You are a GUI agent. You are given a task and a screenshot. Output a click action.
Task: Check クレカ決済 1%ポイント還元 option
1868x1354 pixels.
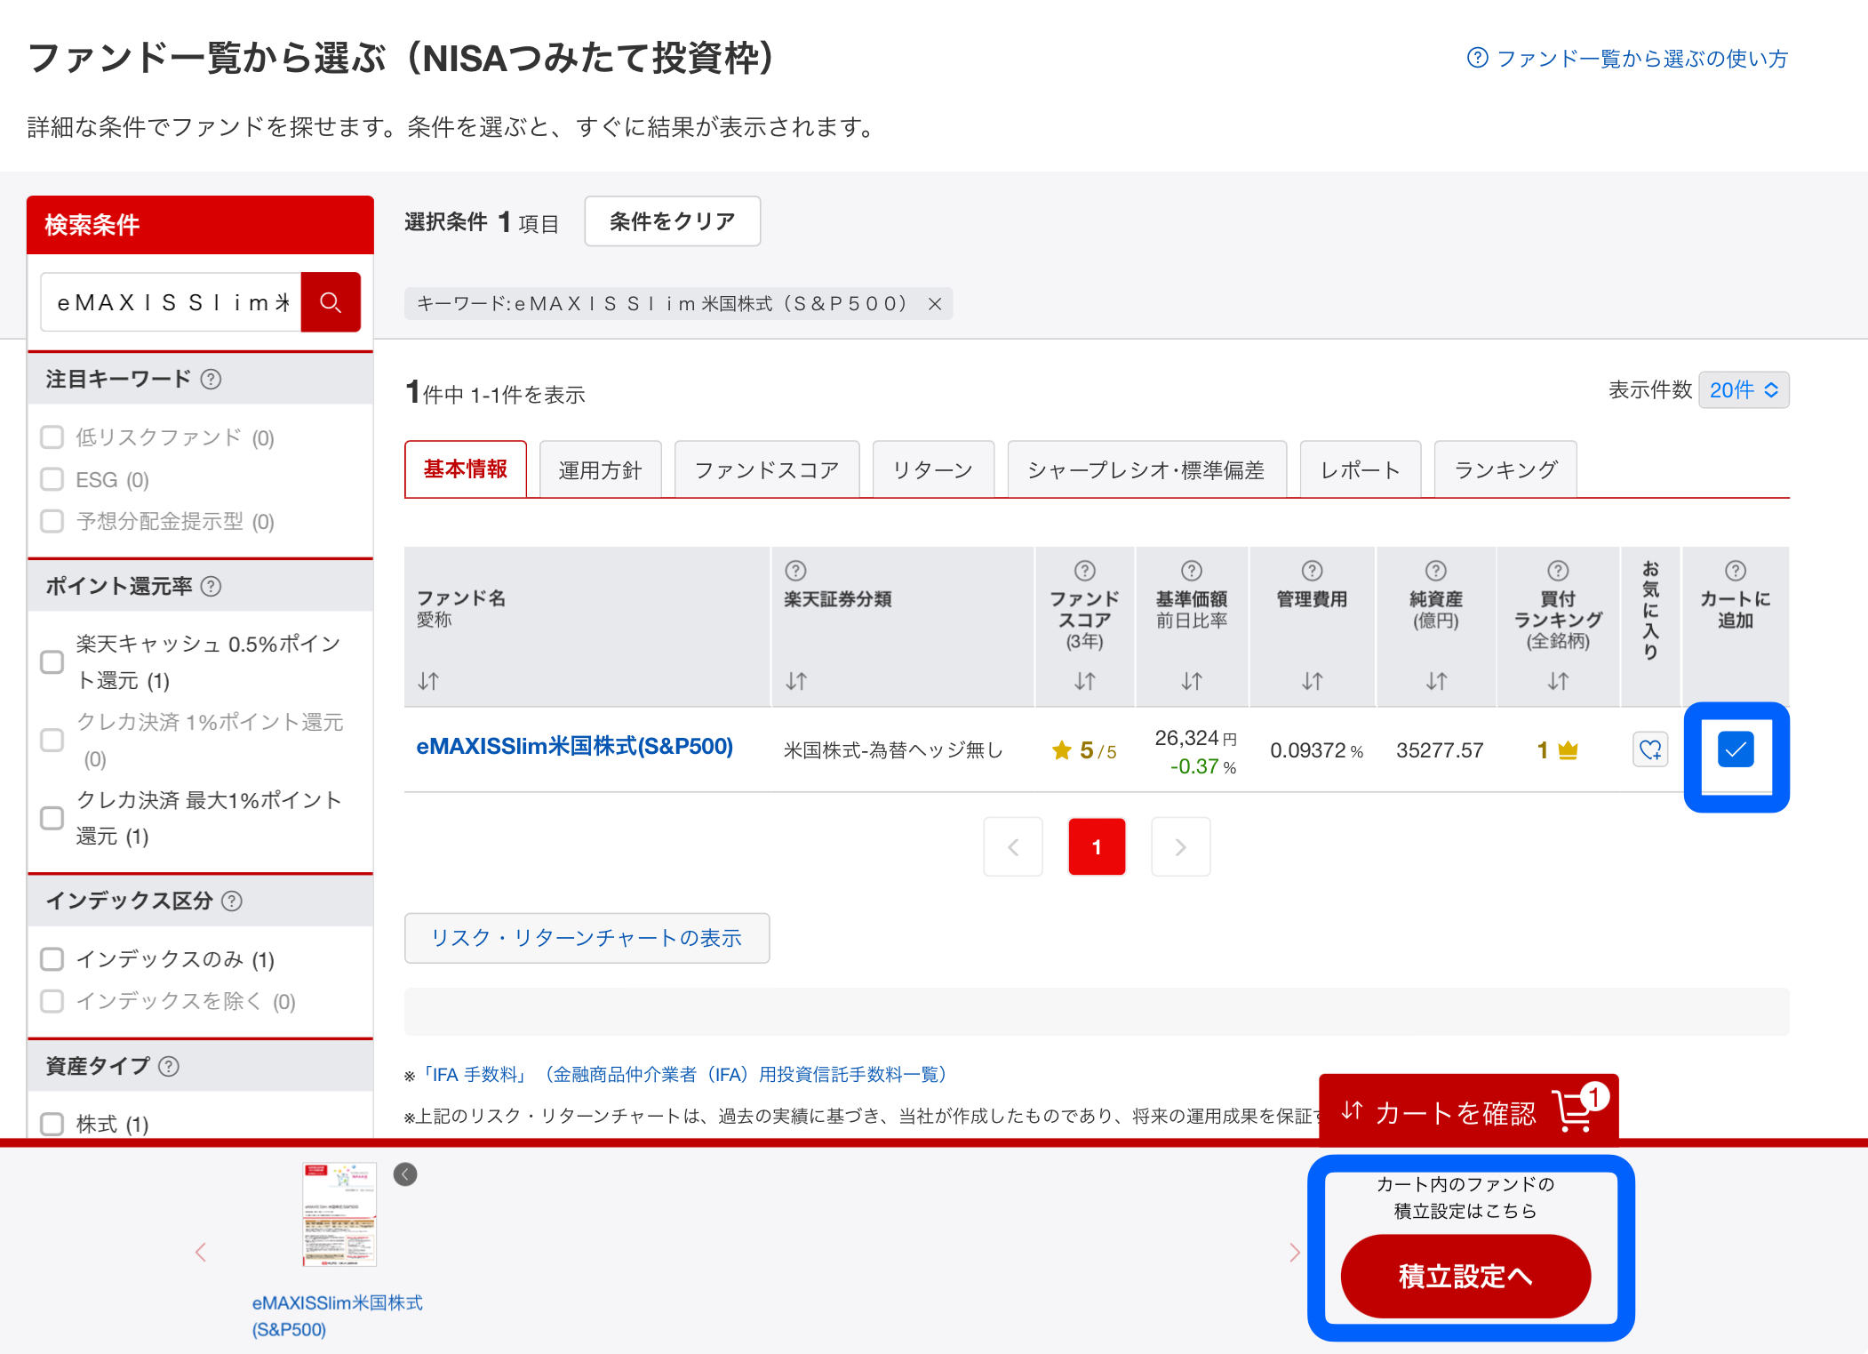tap(52, 740)
